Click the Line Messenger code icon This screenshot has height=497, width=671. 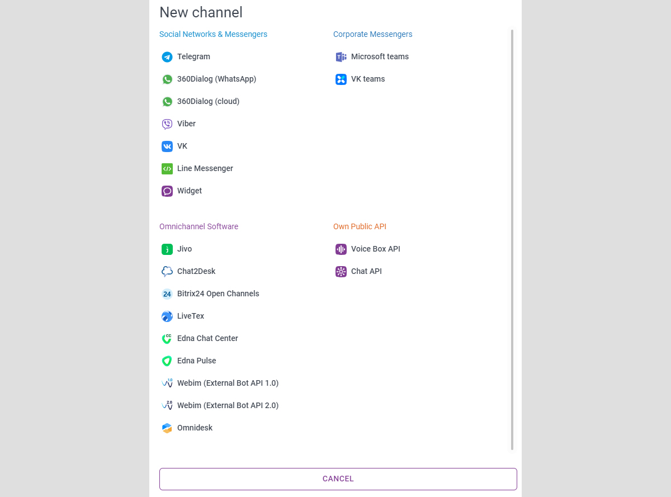pos(167,169)
